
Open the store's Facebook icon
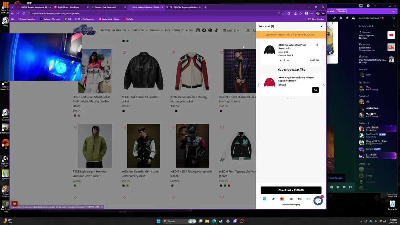click(204, 30)
